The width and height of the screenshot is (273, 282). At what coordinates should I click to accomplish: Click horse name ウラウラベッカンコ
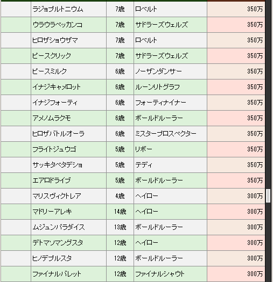pos(58,25)
